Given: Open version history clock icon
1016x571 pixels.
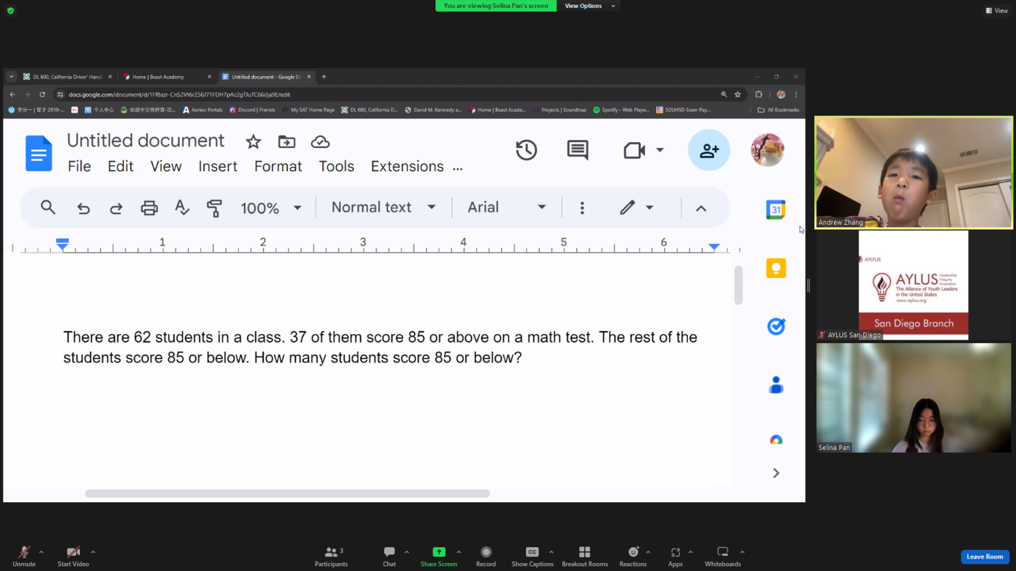Looking at the screenshot, I should point(527,150).
